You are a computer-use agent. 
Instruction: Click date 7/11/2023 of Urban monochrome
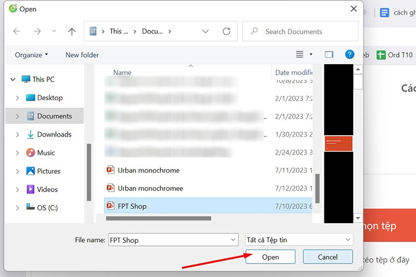pos(293,170)
